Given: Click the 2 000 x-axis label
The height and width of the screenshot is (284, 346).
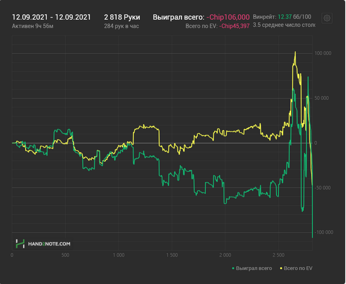Looking at the screenshot, I should click(225, 255).
